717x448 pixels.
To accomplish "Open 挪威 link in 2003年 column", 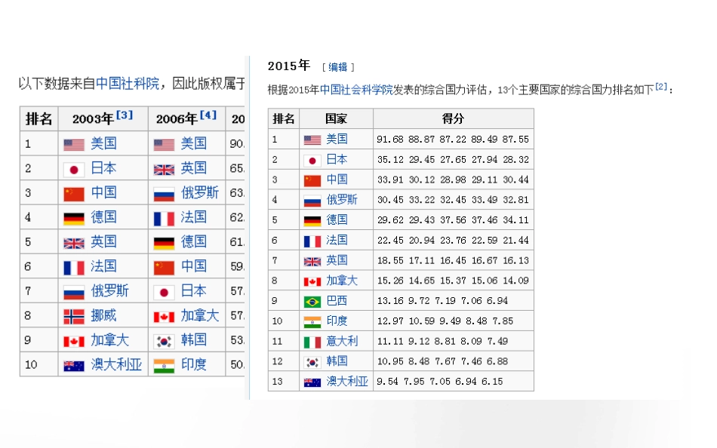I will (x=104, y=315).
